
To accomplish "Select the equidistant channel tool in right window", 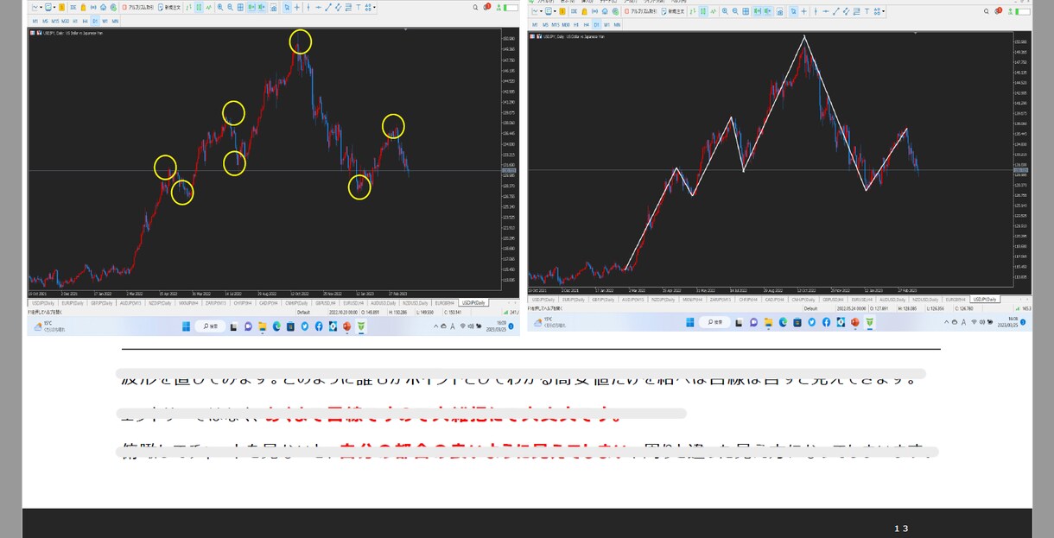I will click(x=846, y=11).
